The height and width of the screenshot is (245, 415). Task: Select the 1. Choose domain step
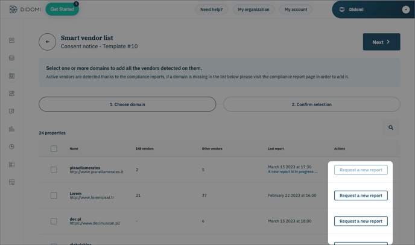click(127, 104)
